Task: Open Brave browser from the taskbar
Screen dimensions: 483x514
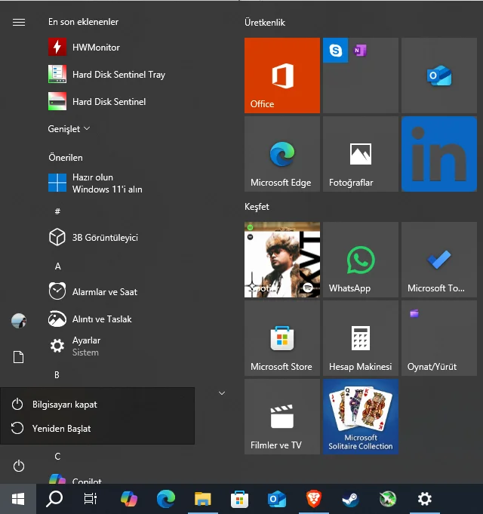Action: click(x=312, y=498)
